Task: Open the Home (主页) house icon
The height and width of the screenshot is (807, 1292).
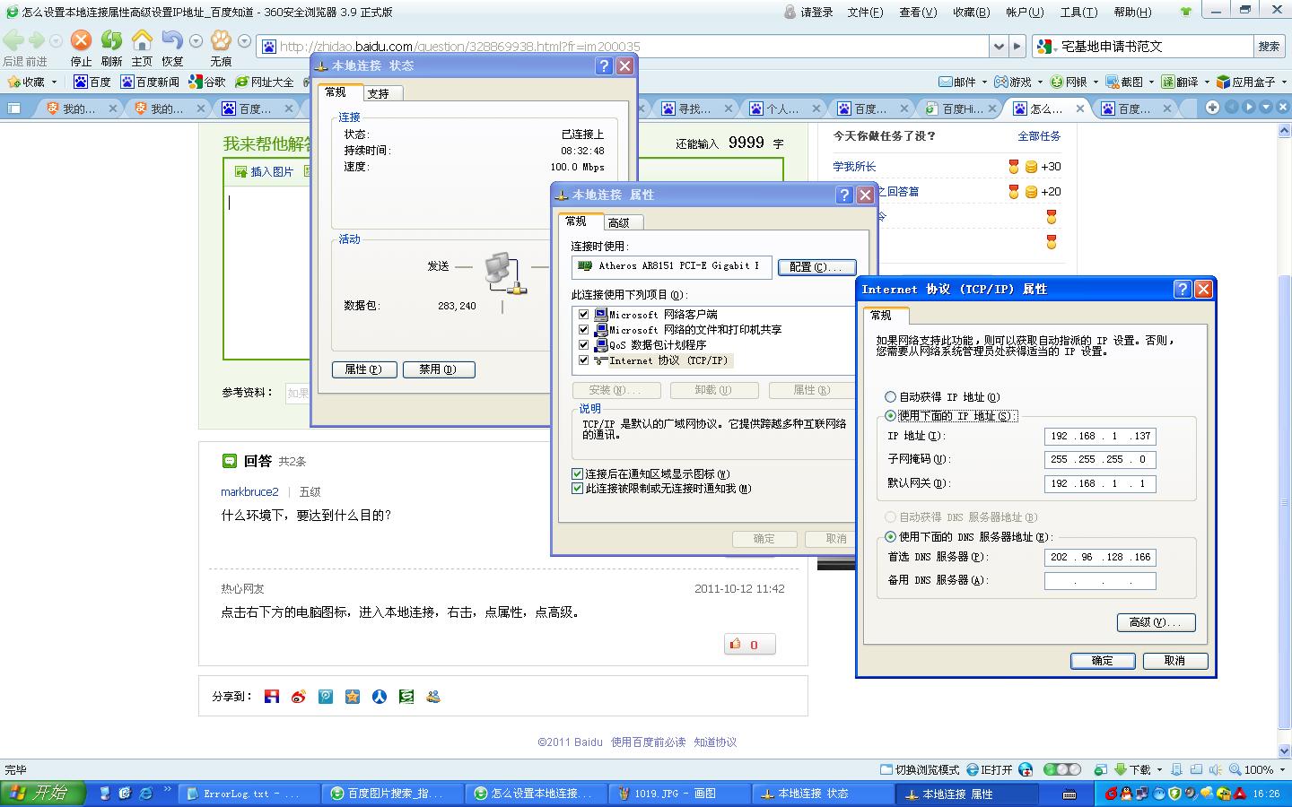Action: pos(142,40)
